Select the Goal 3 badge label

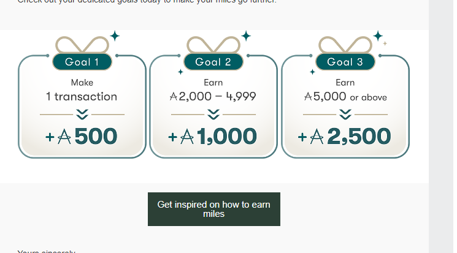pyautogui.click(x=345, y=62)
